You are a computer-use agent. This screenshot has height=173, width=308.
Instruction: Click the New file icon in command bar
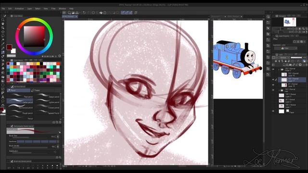tap(69, 13)
